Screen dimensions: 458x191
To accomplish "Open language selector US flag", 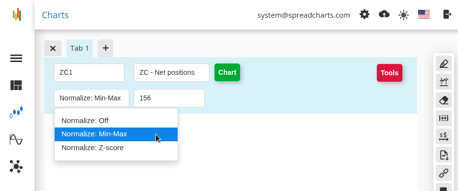I will [x=424, y=14].
